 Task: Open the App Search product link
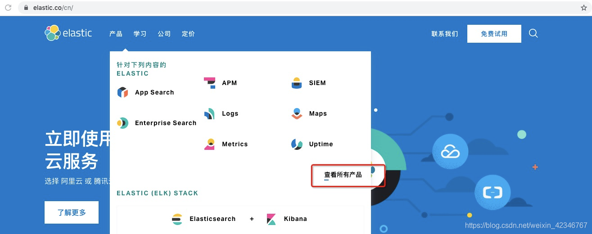[154, 92]
